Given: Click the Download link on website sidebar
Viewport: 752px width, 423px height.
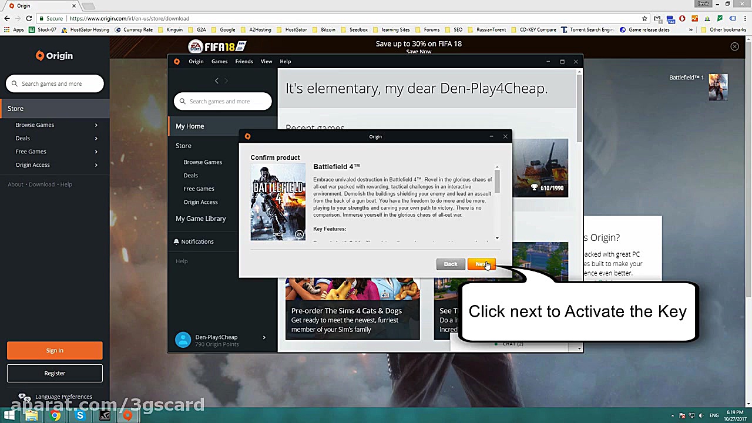Looking at the screenshot, I should click(42, 184).
